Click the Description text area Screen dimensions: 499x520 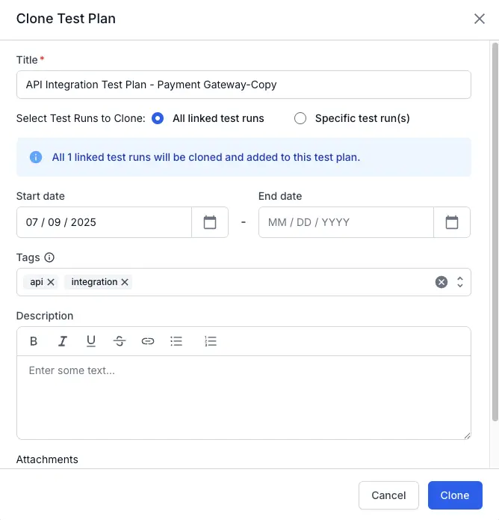244,397
